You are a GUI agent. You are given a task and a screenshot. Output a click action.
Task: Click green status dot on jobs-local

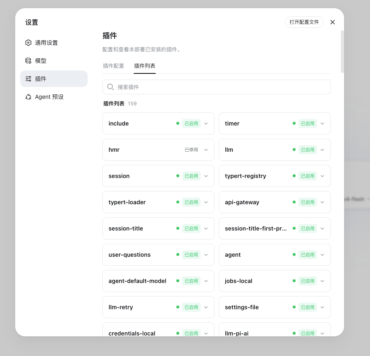[294, 281]
